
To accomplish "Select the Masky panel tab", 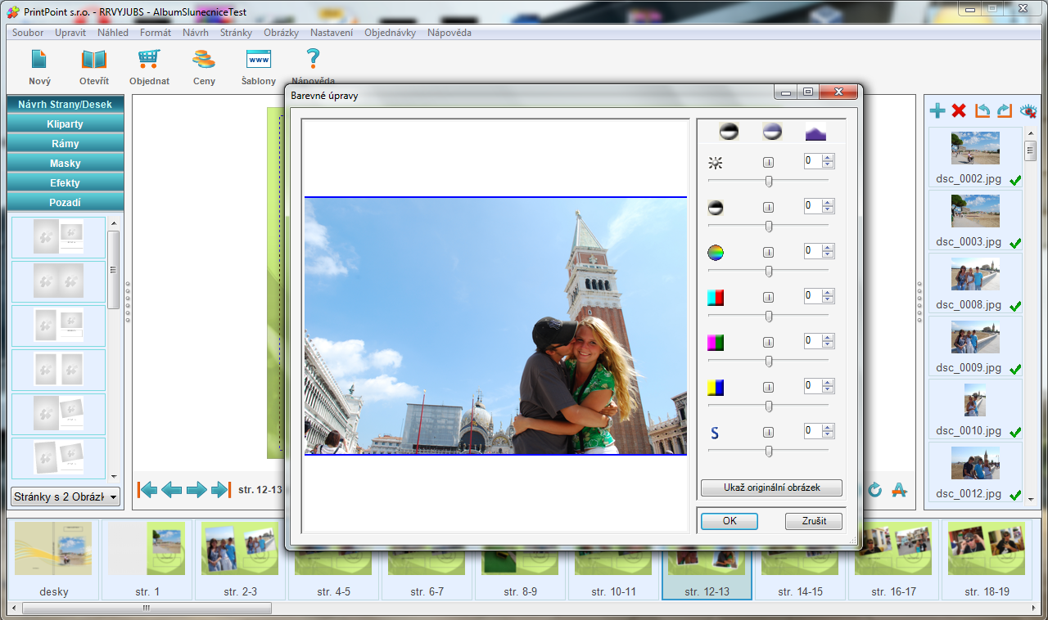I will point(65,164).
